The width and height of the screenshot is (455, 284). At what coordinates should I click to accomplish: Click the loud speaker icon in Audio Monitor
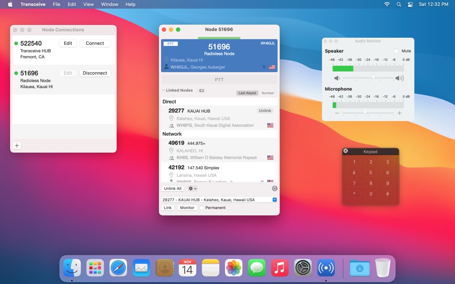[399, 78]
